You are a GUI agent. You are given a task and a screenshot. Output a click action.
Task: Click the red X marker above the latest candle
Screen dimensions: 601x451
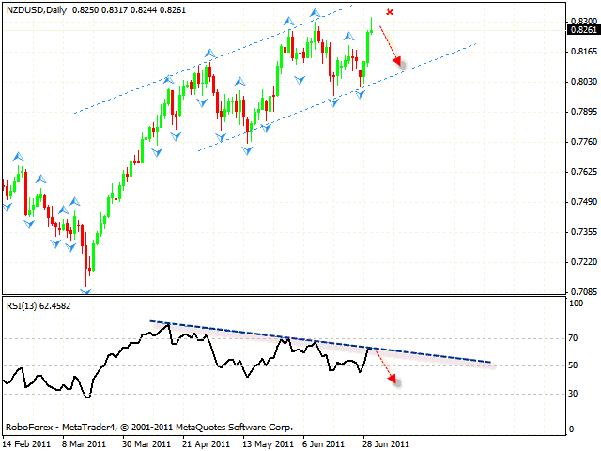(x=390, y=12)
